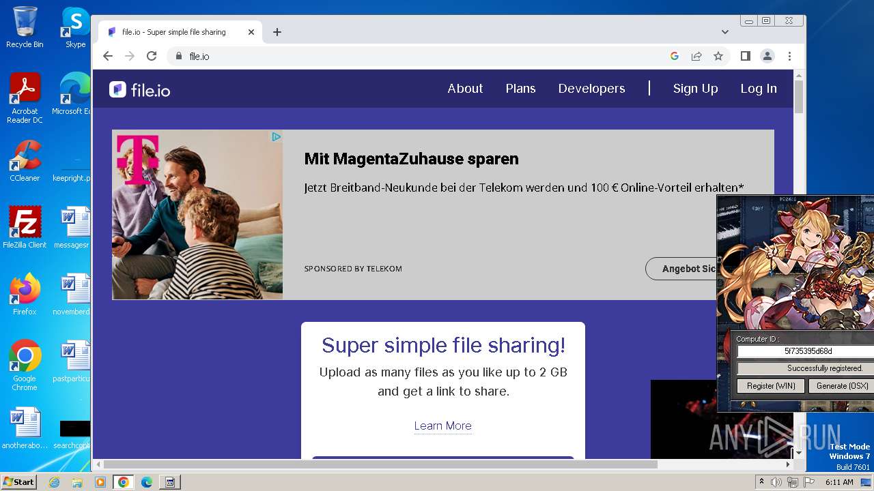Open the Chrome side panel
The width and height of the screenshot is (874, 491).
(x=746, y=56)
